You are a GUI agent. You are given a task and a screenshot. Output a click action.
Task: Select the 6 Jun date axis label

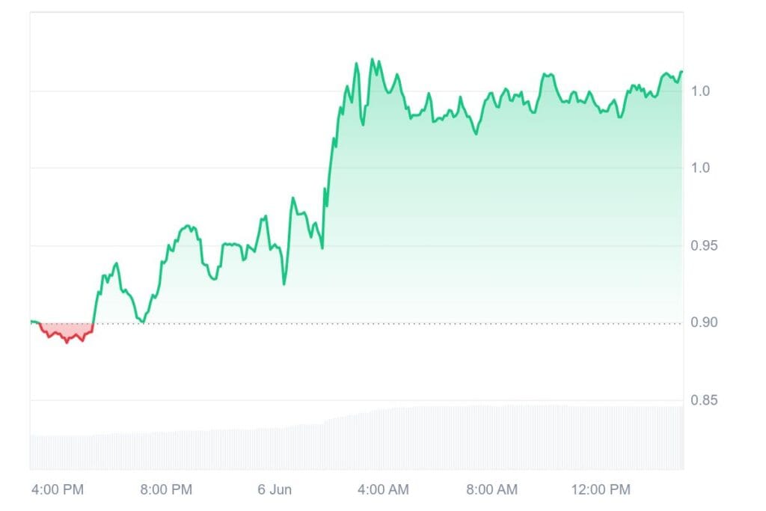pyautogui.click(x=275, y=489)
